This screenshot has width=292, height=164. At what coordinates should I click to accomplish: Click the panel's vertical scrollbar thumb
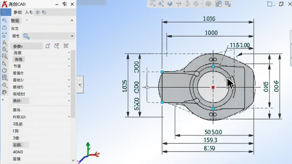[73, 84]
